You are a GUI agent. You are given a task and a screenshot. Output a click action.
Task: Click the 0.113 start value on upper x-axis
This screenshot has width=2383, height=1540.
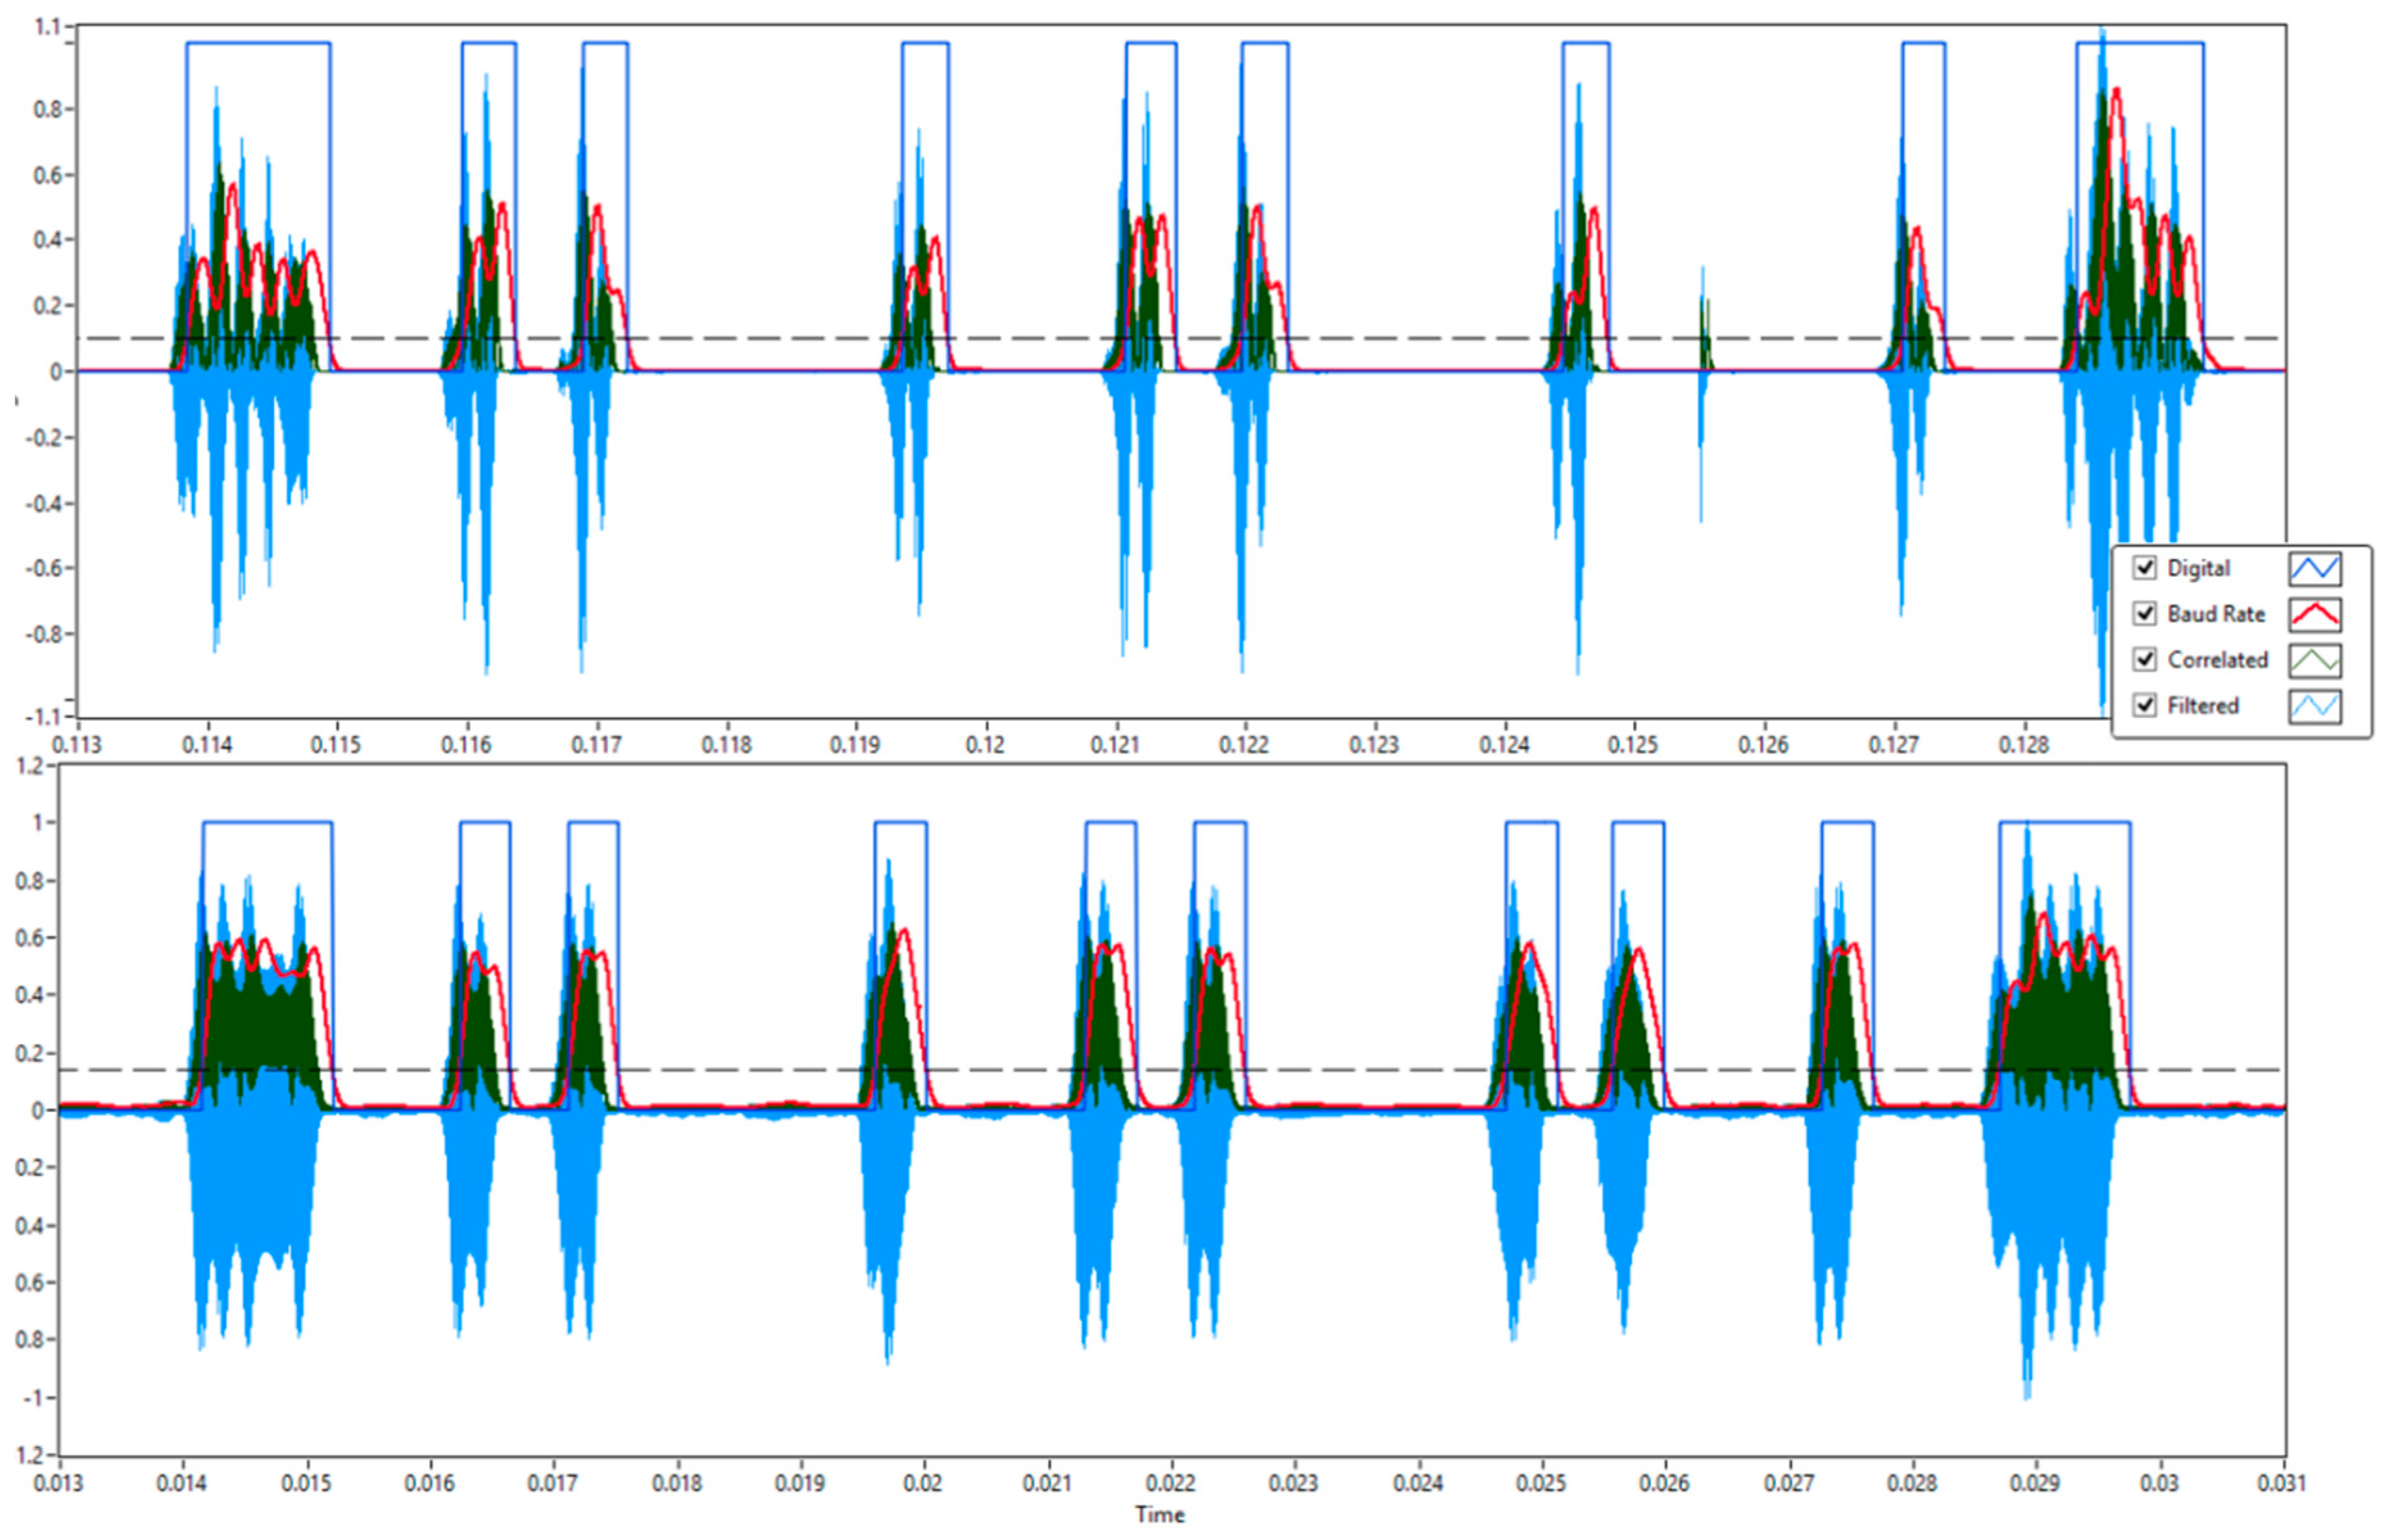point(77,745)
